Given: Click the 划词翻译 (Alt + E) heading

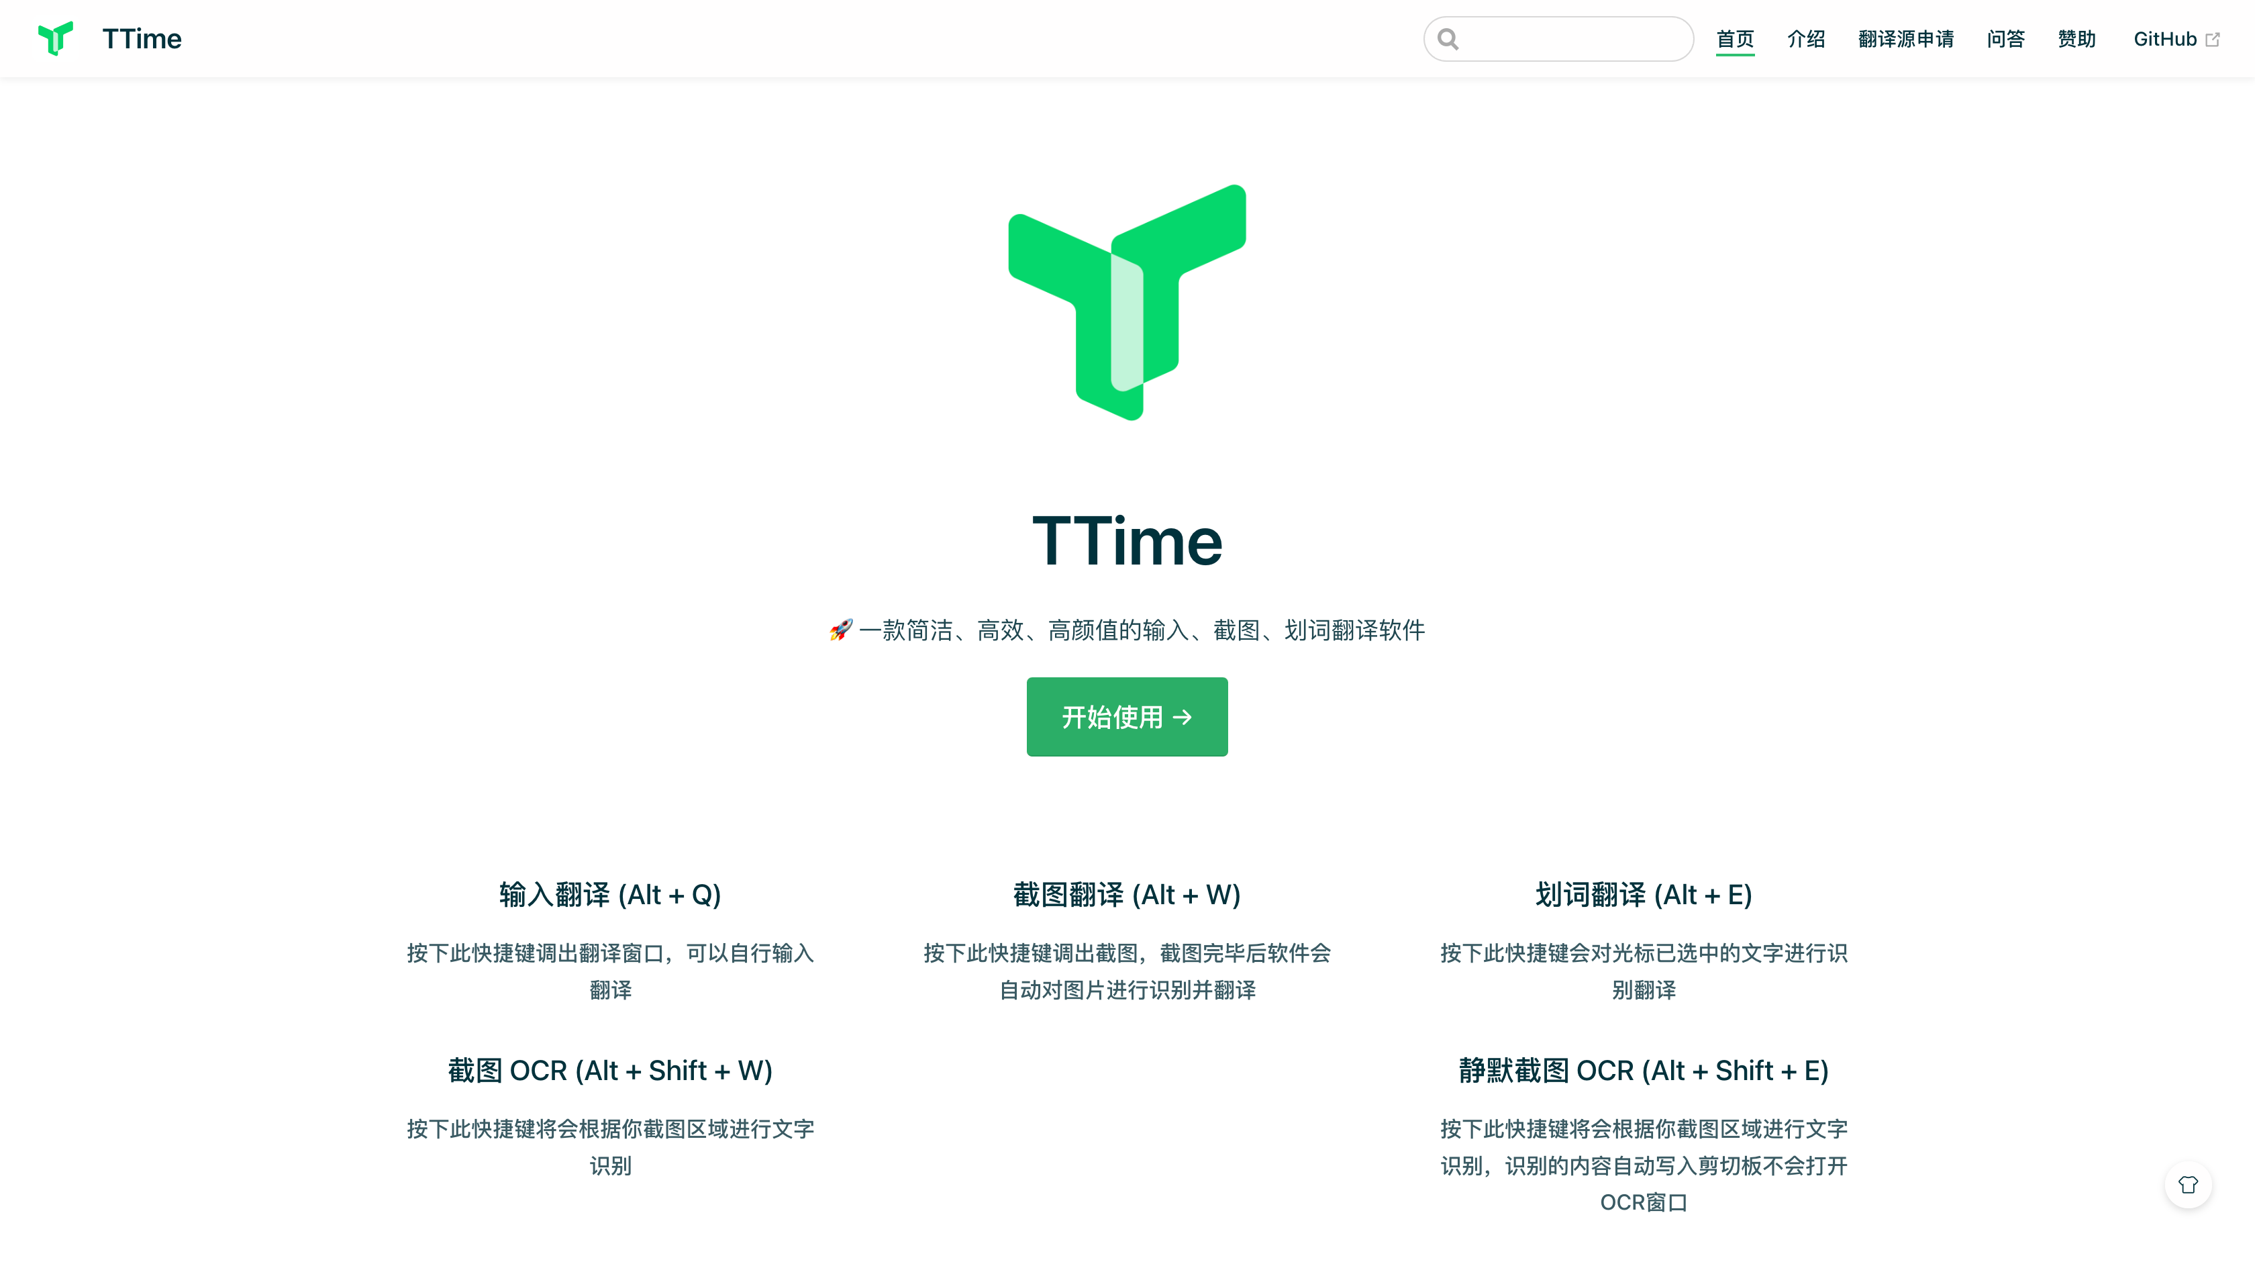Looking at the screenshot, I should point(1643,894).
